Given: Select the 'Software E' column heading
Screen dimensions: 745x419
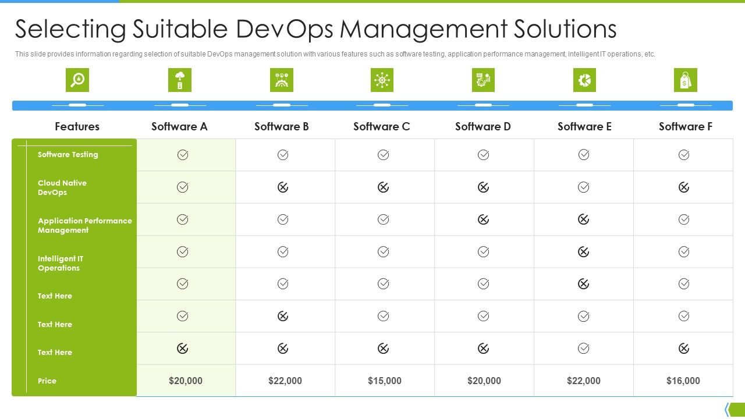Looking at the screenshot, I should pos(584,126).
